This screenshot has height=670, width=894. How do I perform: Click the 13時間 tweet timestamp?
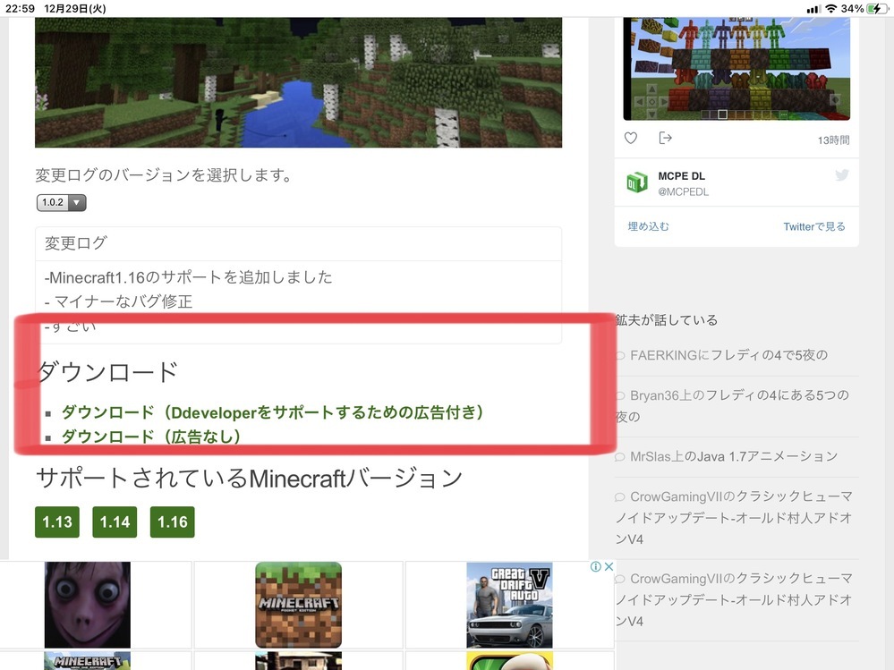(x=833, y=140)
